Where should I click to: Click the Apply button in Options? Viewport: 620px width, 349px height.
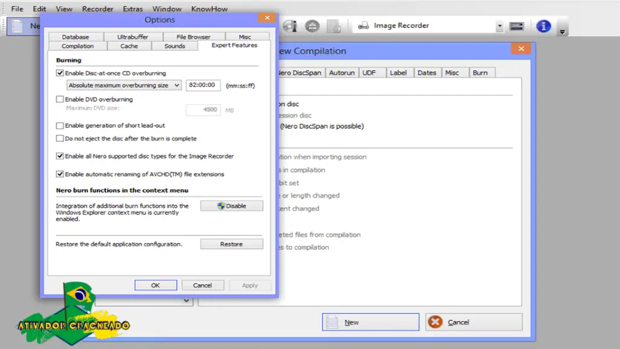pos(250,285)
